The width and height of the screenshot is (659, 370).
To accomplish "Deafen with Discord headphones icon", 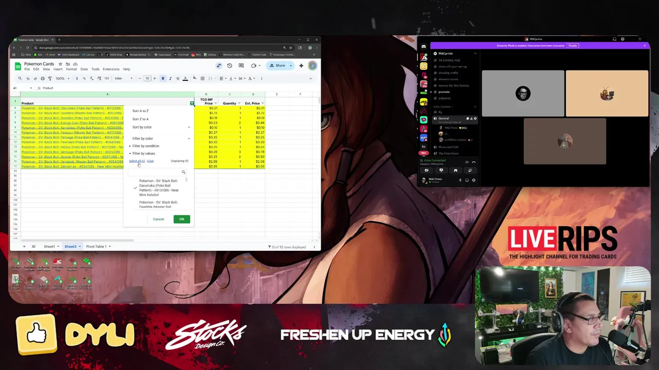I will pyautogui.click(x=467, y=180).
